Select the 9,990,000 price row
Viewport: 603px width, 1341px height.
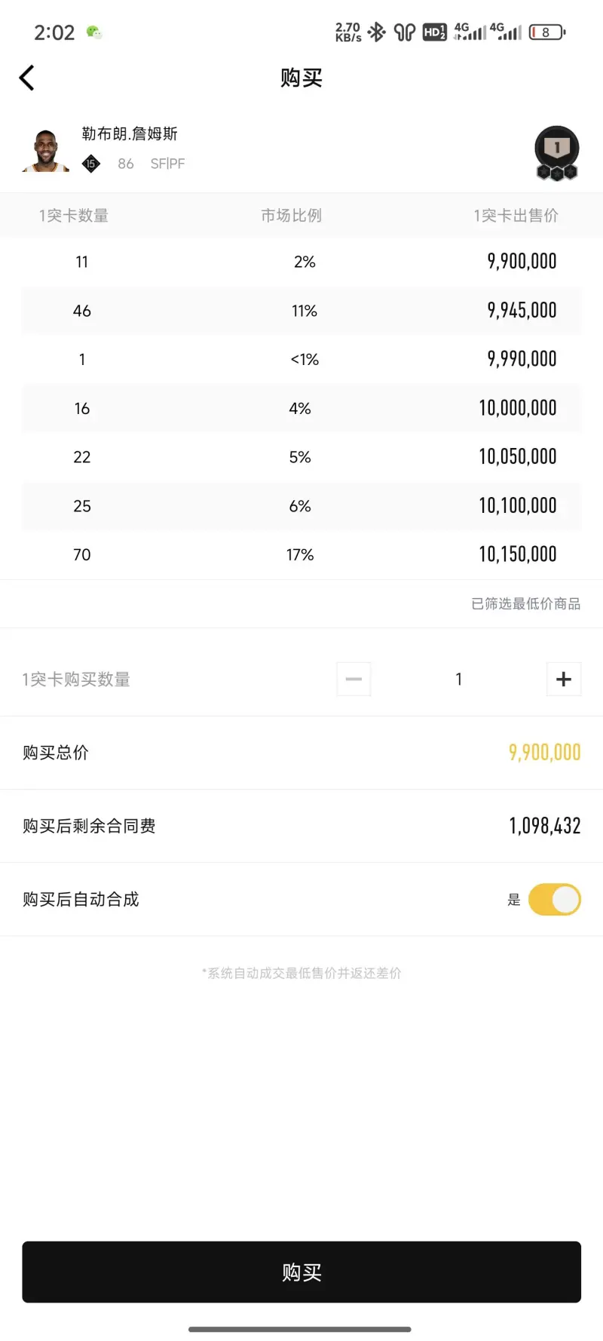coord(301,359)
